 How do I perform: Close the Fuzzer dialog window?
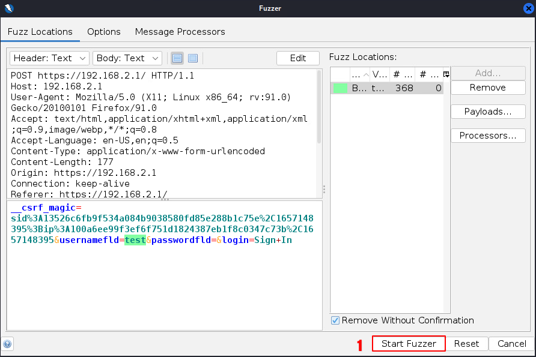click(x=528, y=8)
